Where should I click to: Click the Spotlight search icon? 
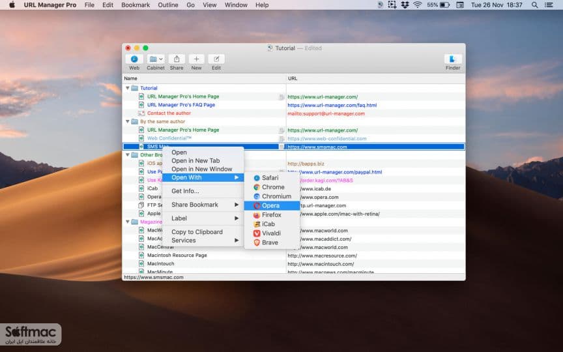point(534,5)
